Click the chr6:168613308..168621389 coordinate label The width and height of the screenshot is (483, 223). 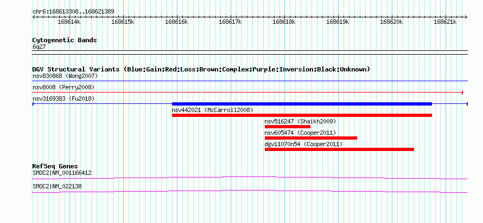[x=73, y=12]
